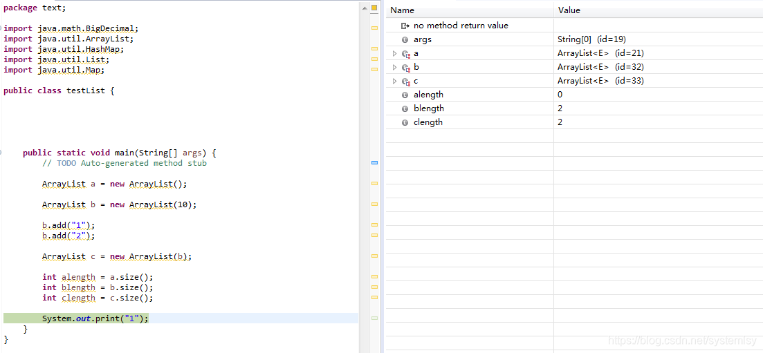
Task: Click the value 'ArrayList<E> (id=32)'
Action: (x=601, y=67)
